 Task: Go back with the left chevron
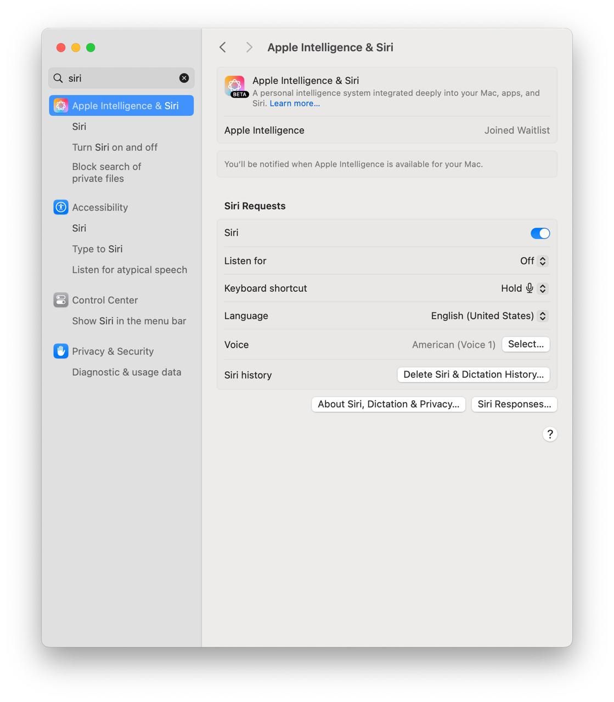coord(223,47)
